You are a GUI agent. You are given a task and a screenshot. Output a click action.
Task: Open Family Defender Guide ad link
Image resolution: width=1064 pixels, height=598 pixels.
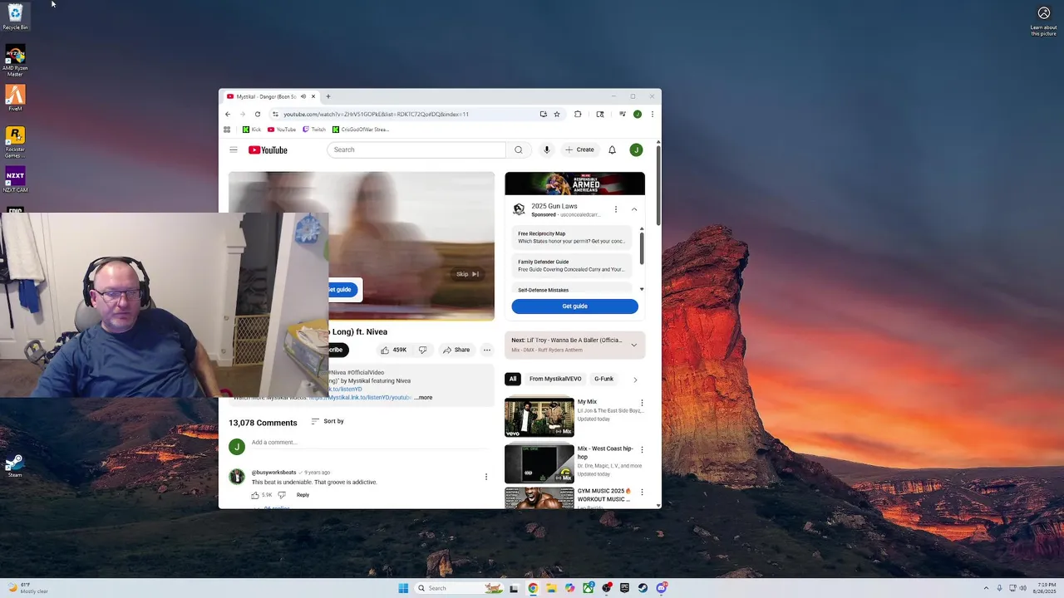(571, 266)
